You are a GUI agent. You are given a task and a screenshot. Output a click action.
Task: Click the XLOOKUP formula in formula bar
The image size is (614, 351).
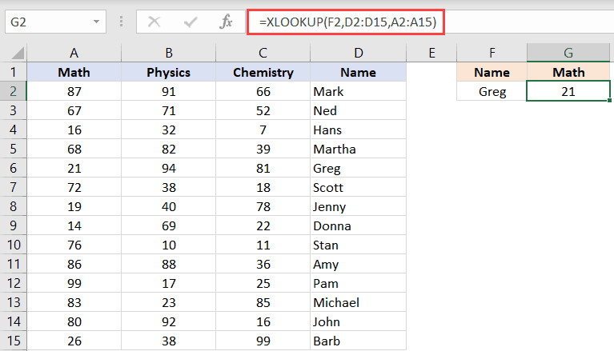point(347,22)
